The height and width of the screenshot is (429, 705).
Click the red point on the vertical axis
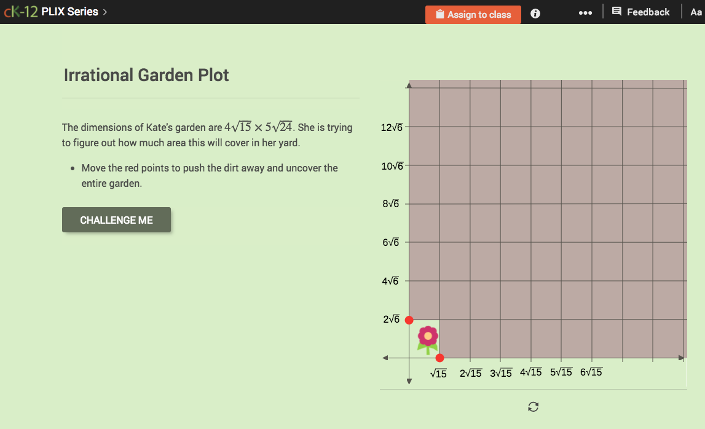click(409, 319)
